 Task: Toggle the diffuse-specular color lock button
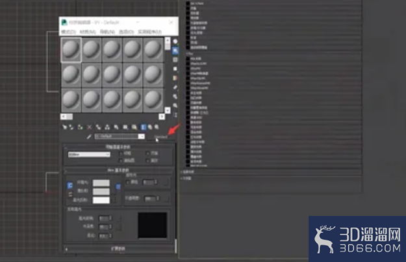point(70,195)
